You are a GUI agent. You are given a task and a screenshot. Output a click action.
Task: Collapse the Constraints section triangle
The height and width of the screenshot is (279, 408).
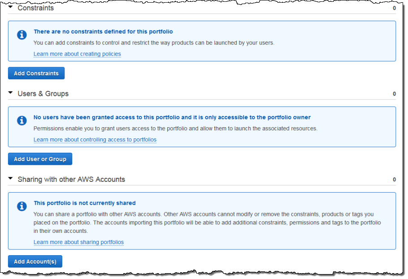coord(10,7)
